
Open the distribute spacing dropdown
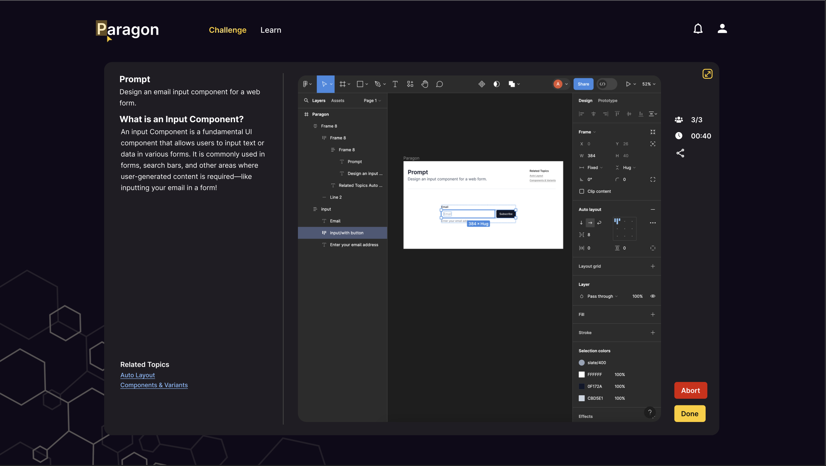click(653, 114)
